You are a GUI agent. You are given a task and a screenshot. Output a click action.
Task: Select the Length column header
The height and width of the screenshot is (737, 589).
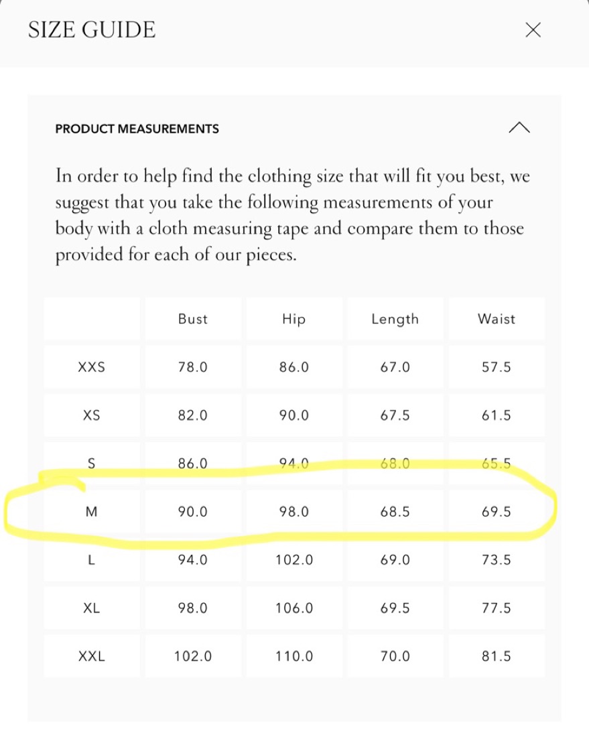click(395, 319)
